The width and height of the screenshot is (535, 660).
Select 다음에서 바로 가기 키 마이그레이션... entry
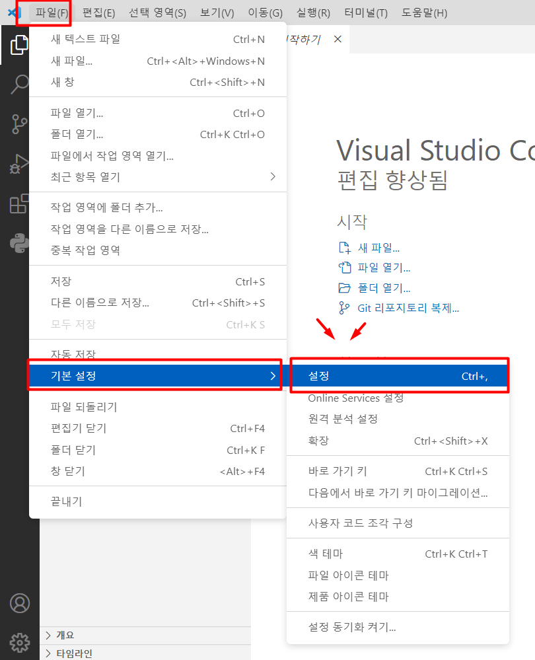click(x=398, y=493)
